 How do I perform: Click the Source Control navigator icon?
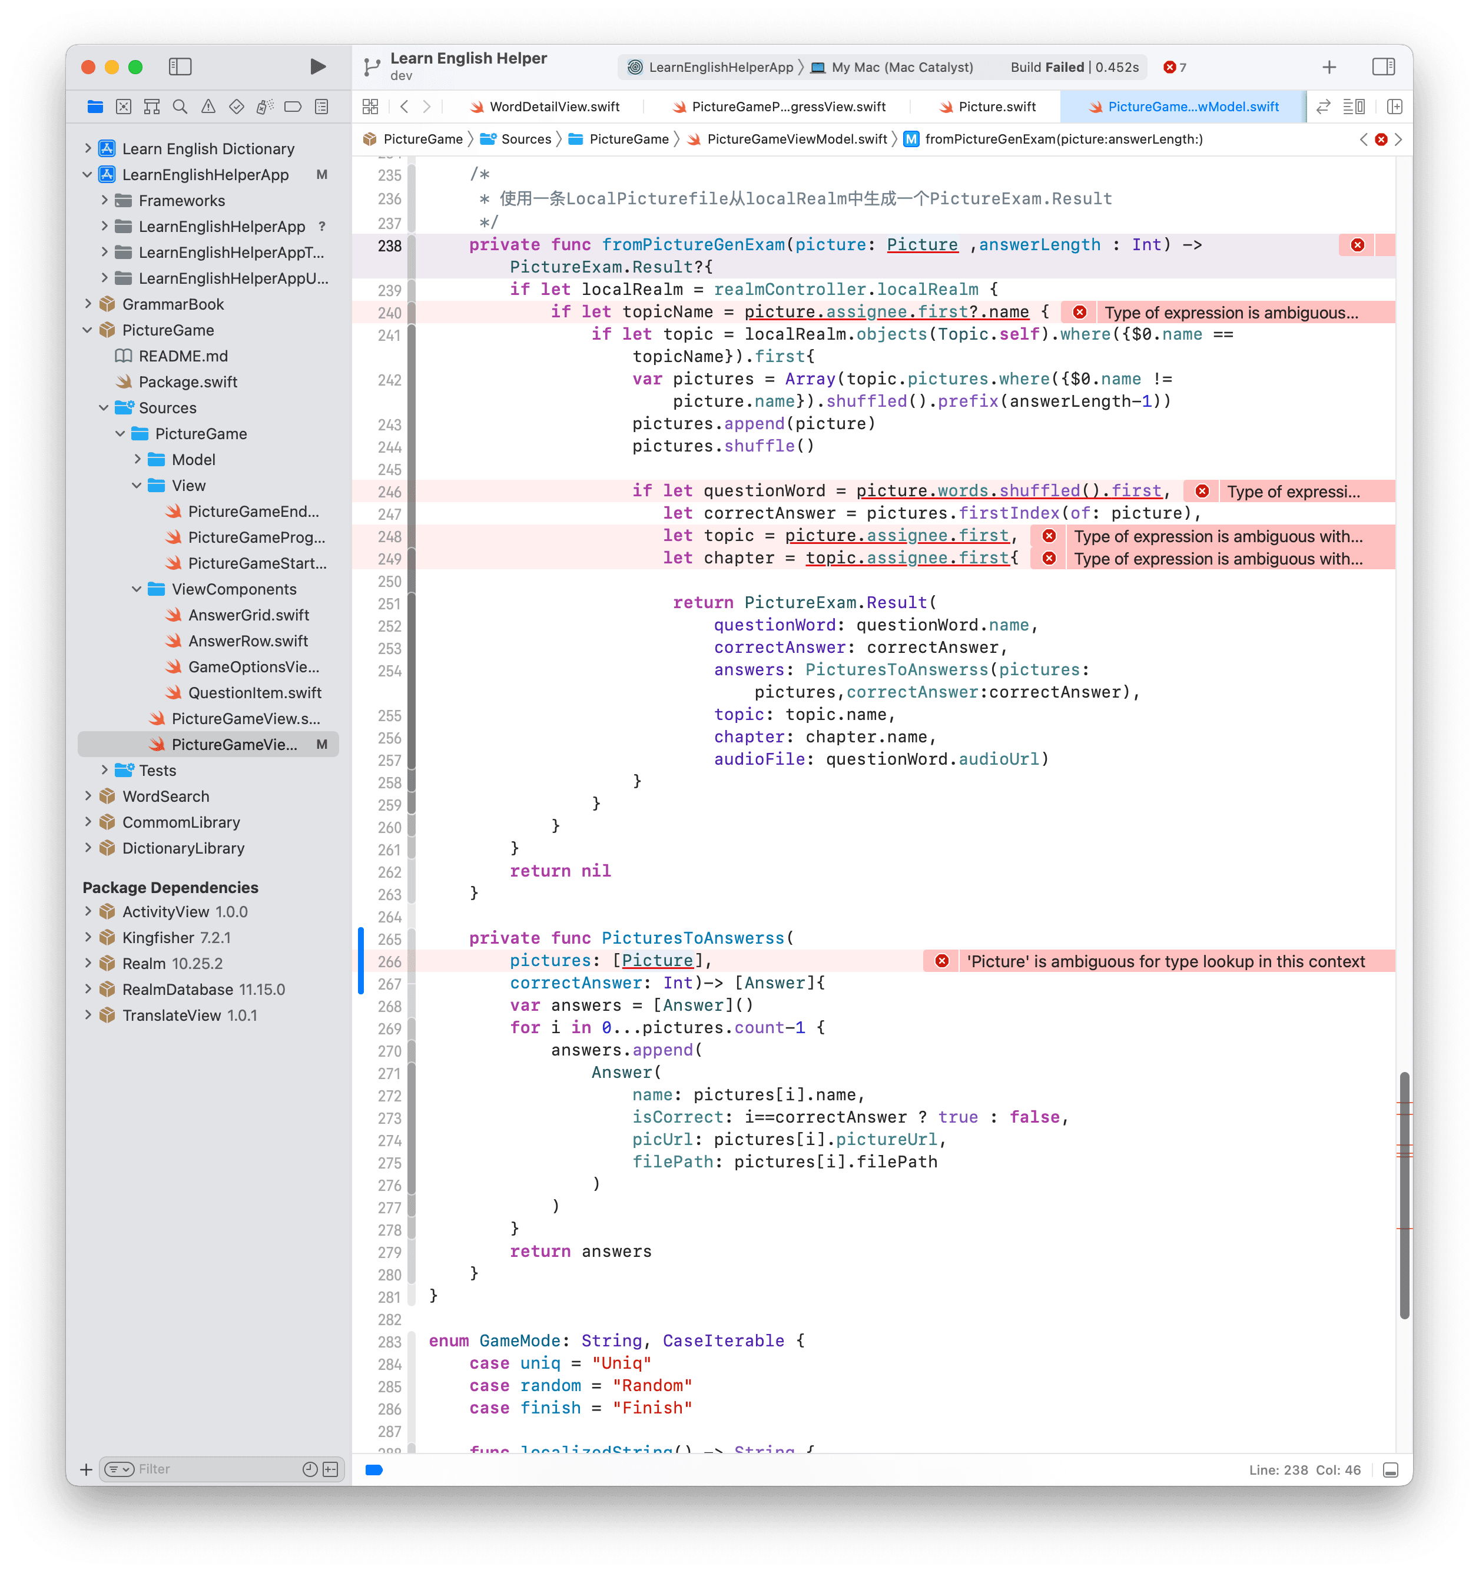(124, 107)
